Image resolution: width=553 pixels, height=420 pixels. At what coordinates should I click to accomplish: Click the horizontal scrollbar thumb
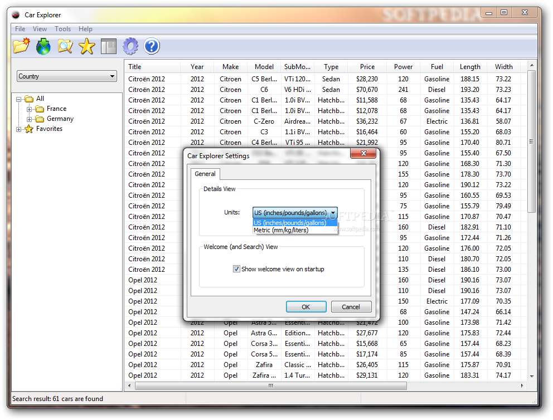271,386
